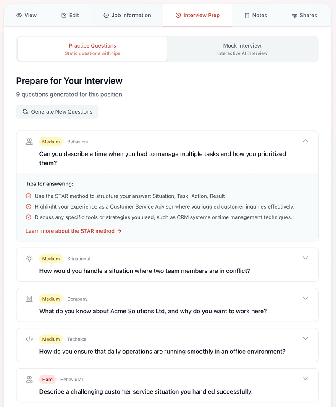Expand the challenging customer service question
The image size is (336, 407).
[x=305, y=379]
